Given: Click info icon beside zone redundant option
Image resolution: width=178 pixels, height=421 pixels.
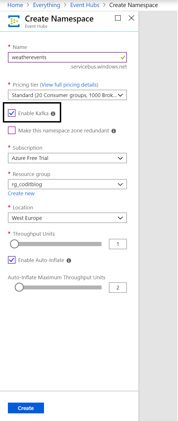Looking at the screenshot, I should [x=114, y=131].
